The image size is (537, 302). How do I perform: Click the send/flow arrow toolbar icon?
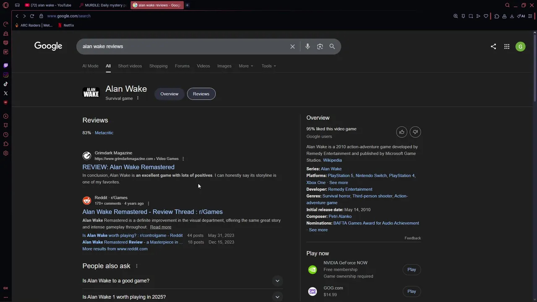tap(478, 16)
